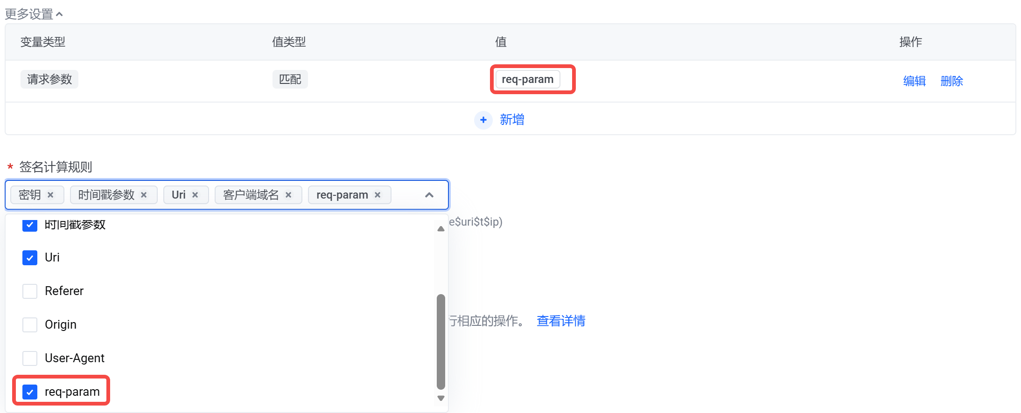Image resolution: width=1021 pixels, height=413 pixels.
Task: Click 编辑 for the 请求参数 row
Action: click(914, 81)
